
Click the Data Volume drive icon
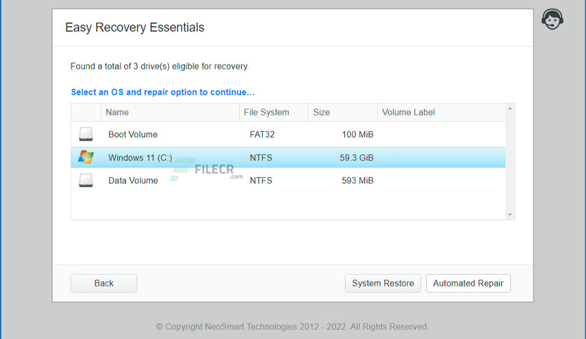click(x=86, y=180)
